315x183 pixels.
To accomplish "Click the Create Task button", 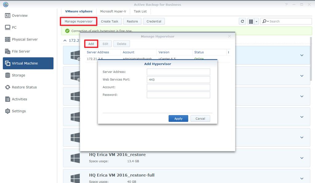I will pyautogui.click(x=110, y=21).
